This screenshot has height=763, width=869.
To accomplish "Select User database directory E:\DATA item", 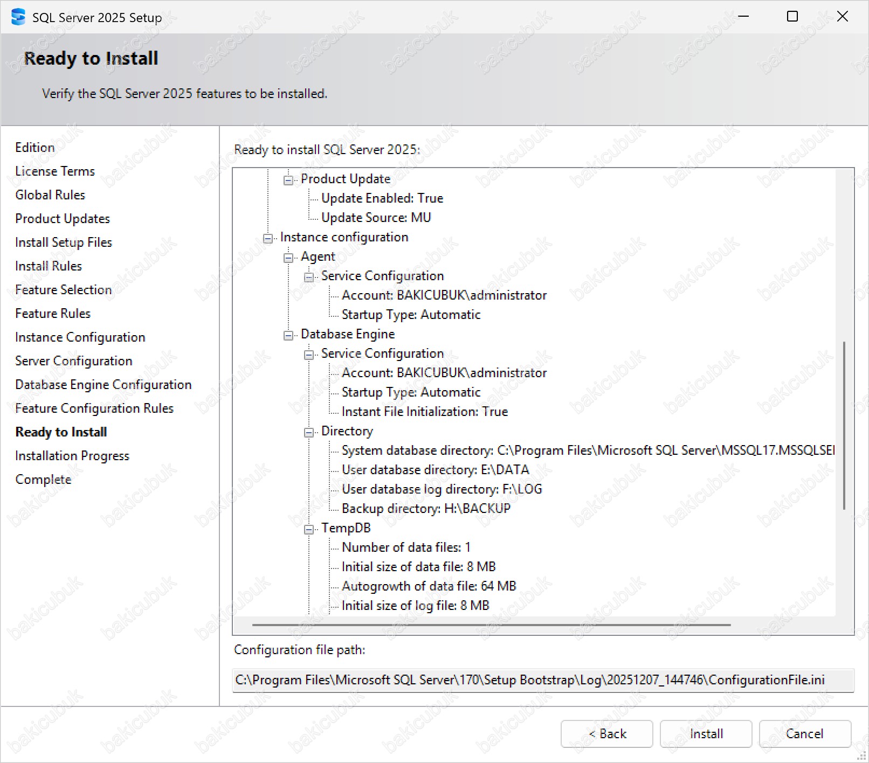I will tap(435, 470).
